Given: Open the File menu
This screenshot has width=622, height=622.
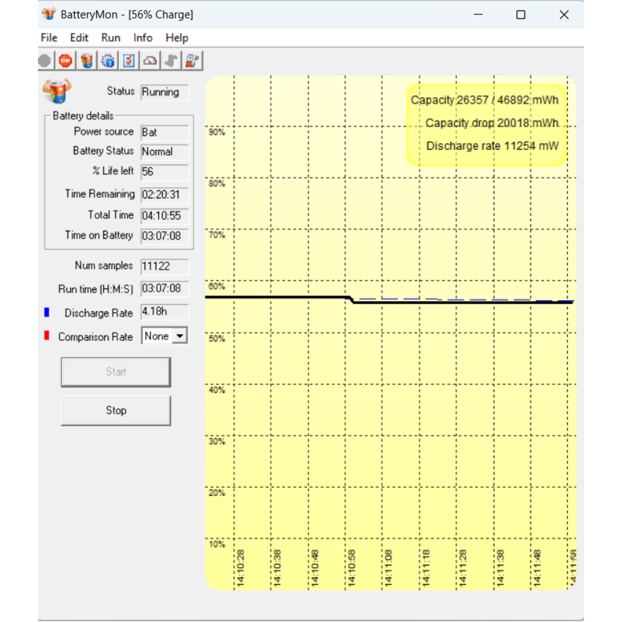Looking at the screenshot, I should [49, 37].
